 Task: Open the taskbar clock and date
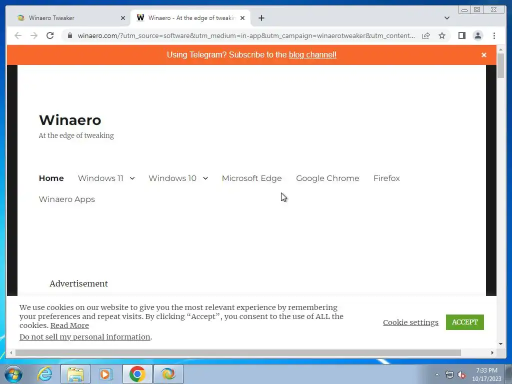tap(486, 374)
